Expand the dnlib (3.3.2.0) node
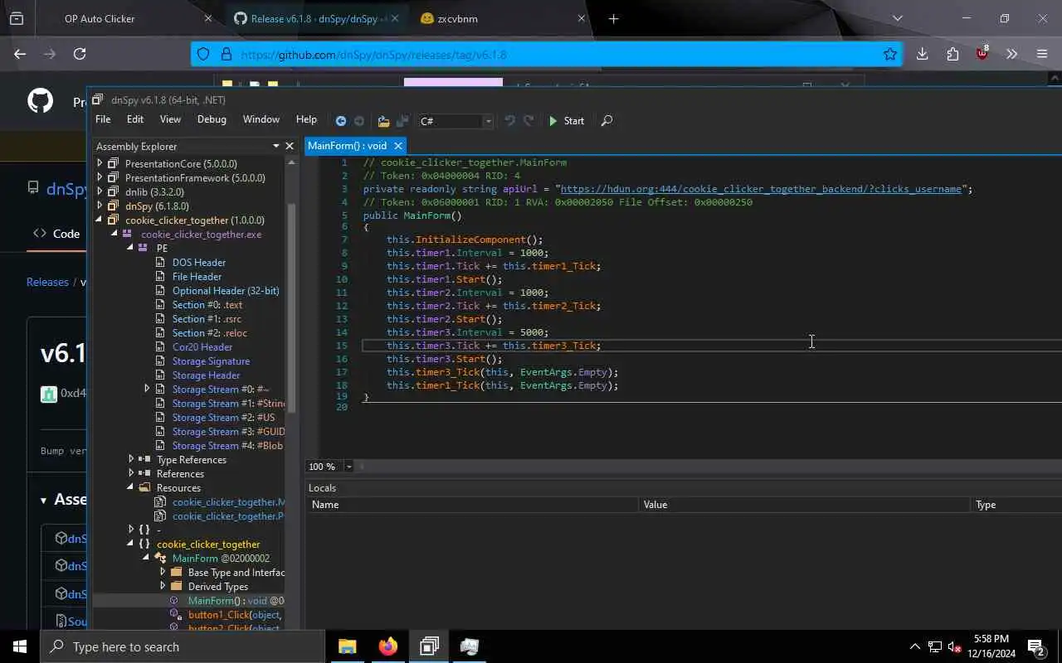 (x=100, y=192)
